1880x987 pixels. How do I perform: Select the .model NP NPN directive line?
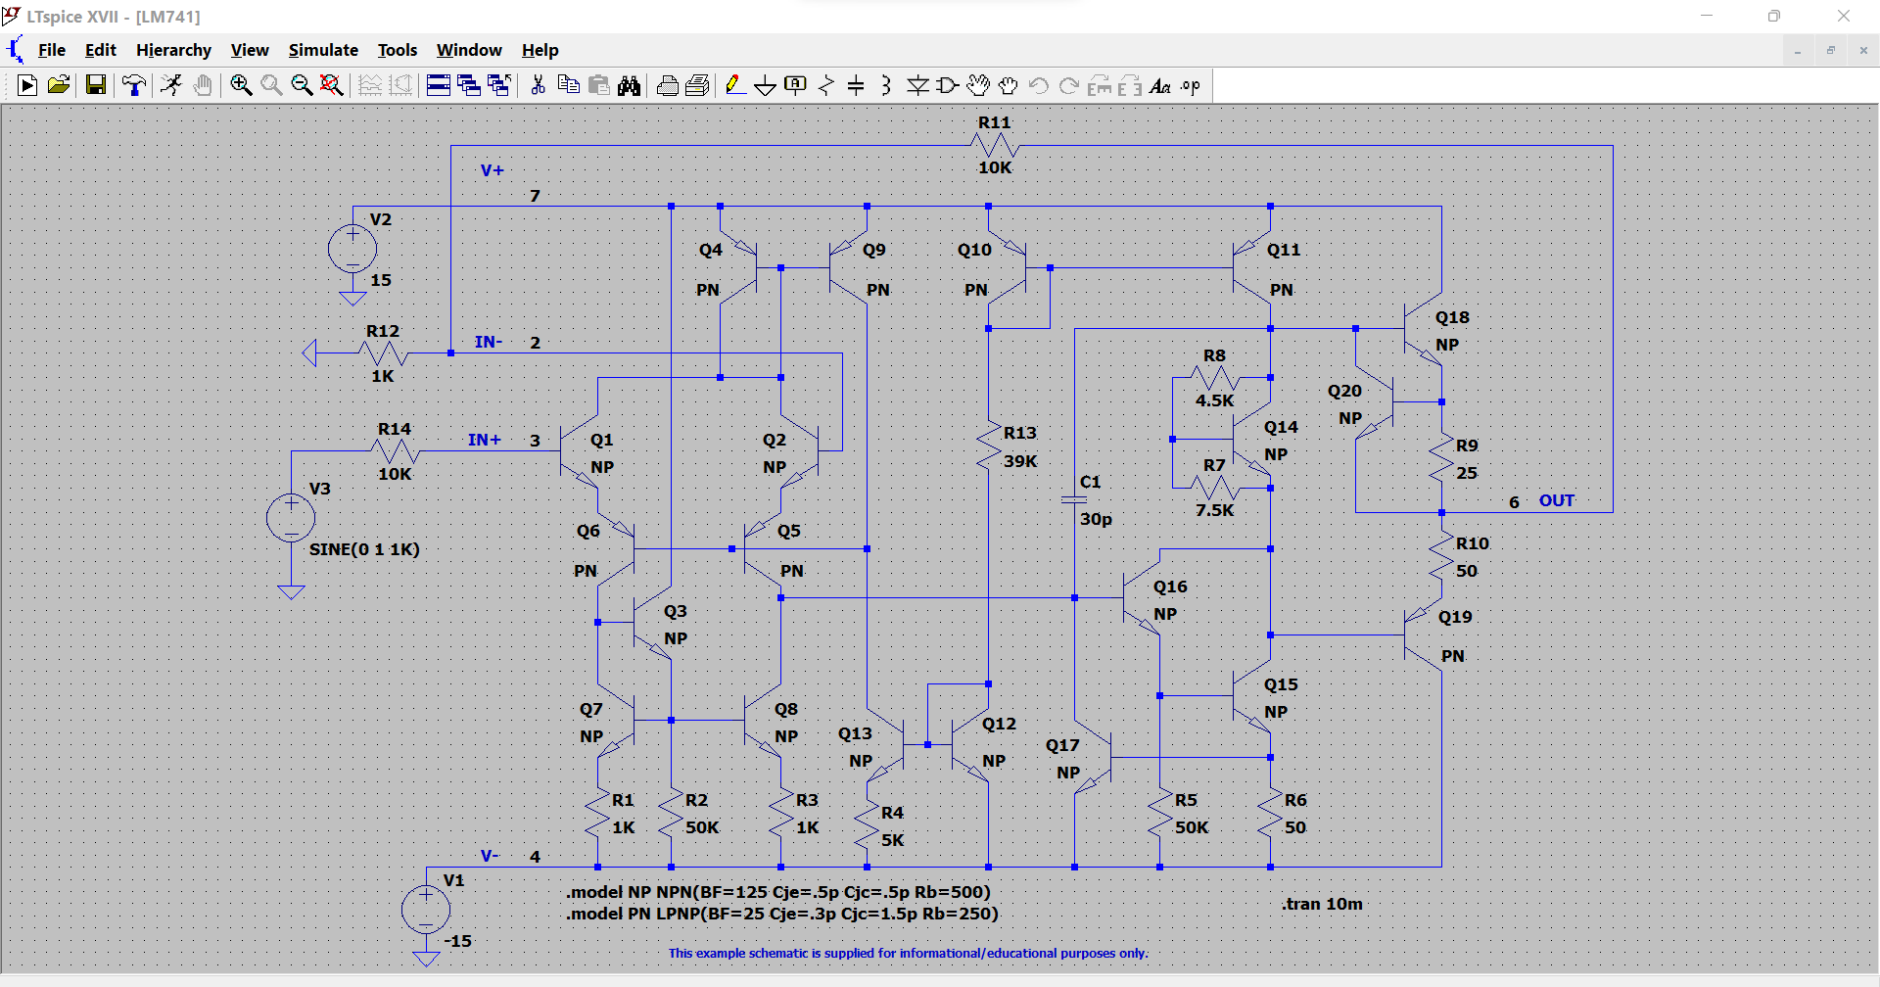pos(778,892)
